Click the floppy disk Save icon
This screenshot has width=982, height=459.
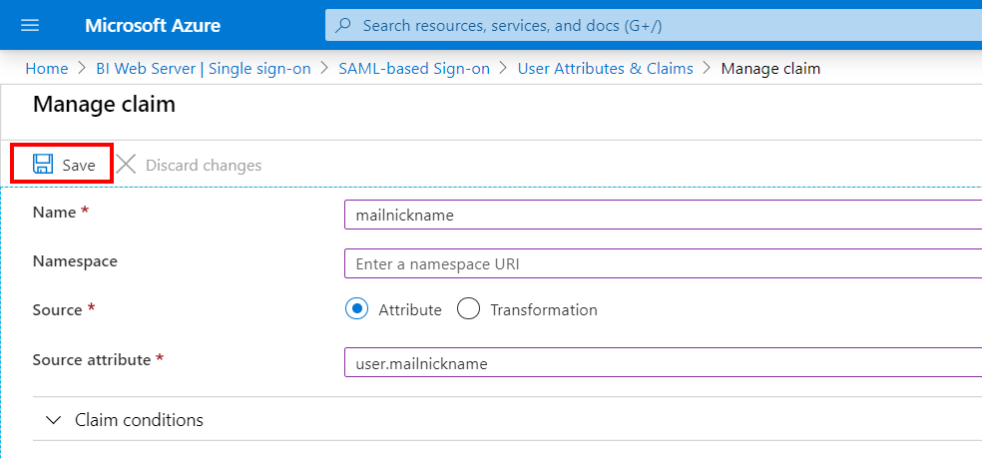[x=43, y=165]
